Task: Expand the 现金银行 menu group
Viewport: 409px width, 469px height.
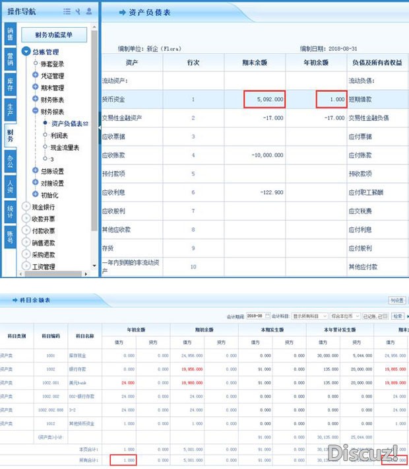Action: click(26, 206)
